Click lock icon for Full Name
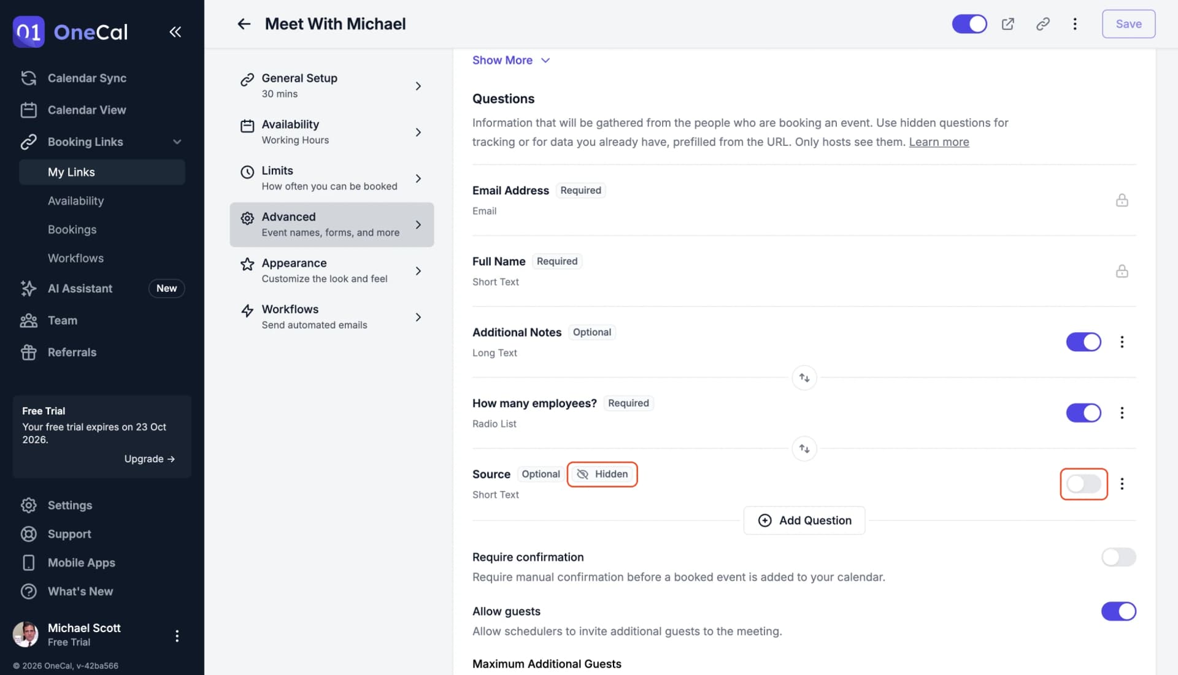The height and width of the screenshot is (675, 1178). pos(1122,271)
